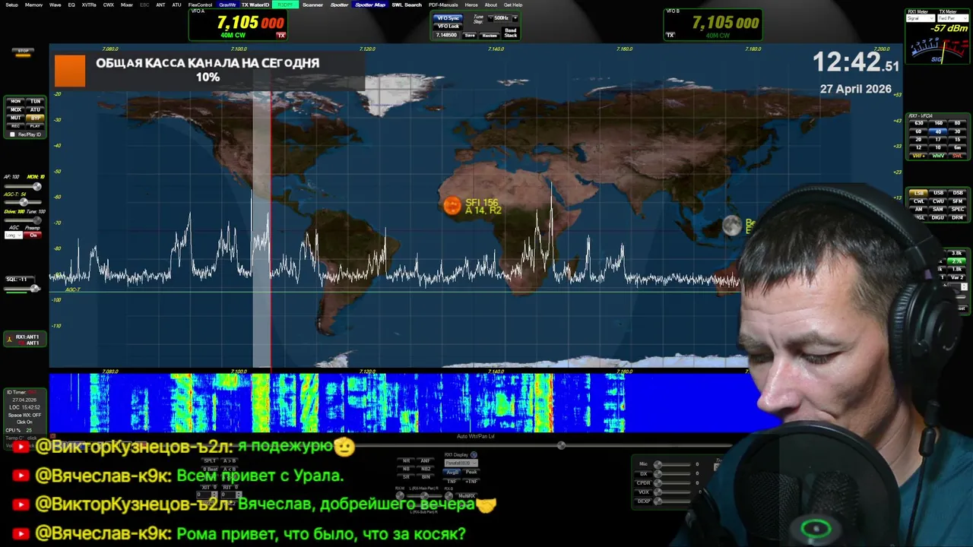This screenshot has width=973, height=547.
Task: Toggle the ATU button in left panel
Action: pos(36,109)
